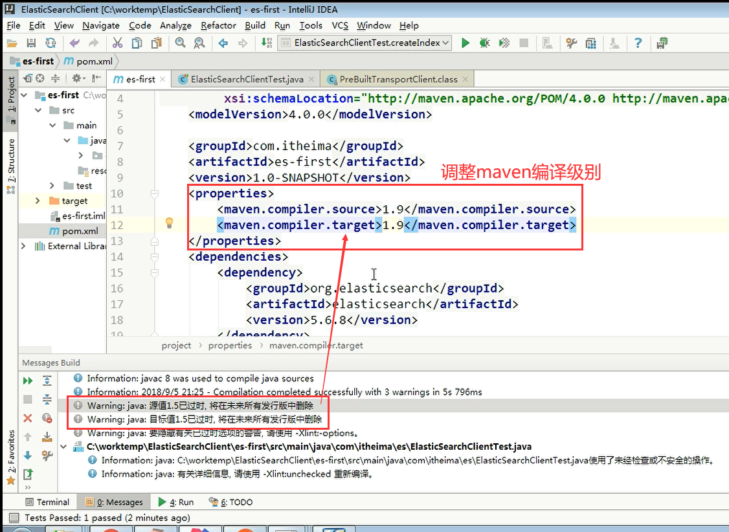Click the Help question mark icon
Viewport: 729px width, 532px height.
[x=638, y=43]
